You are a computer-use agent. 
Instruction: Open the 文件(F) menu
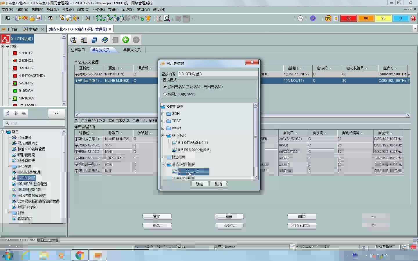(7, 10)
